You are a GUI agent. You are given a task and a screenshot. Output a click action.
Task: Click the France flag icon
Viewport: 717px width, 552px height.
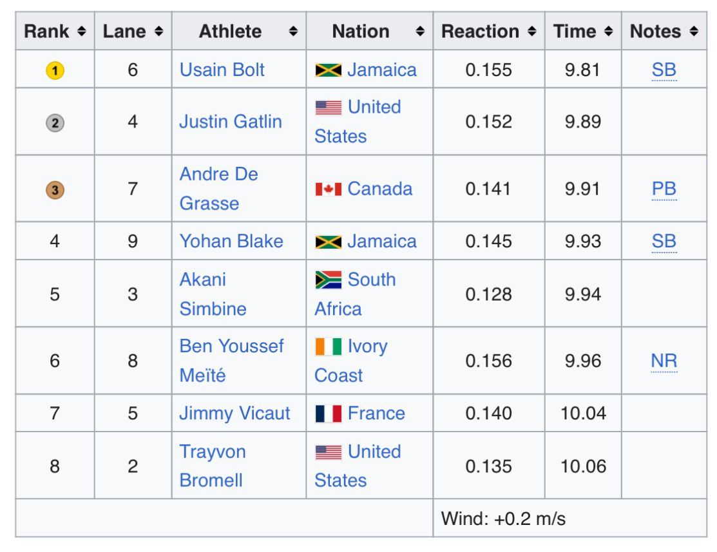point(328,414)
